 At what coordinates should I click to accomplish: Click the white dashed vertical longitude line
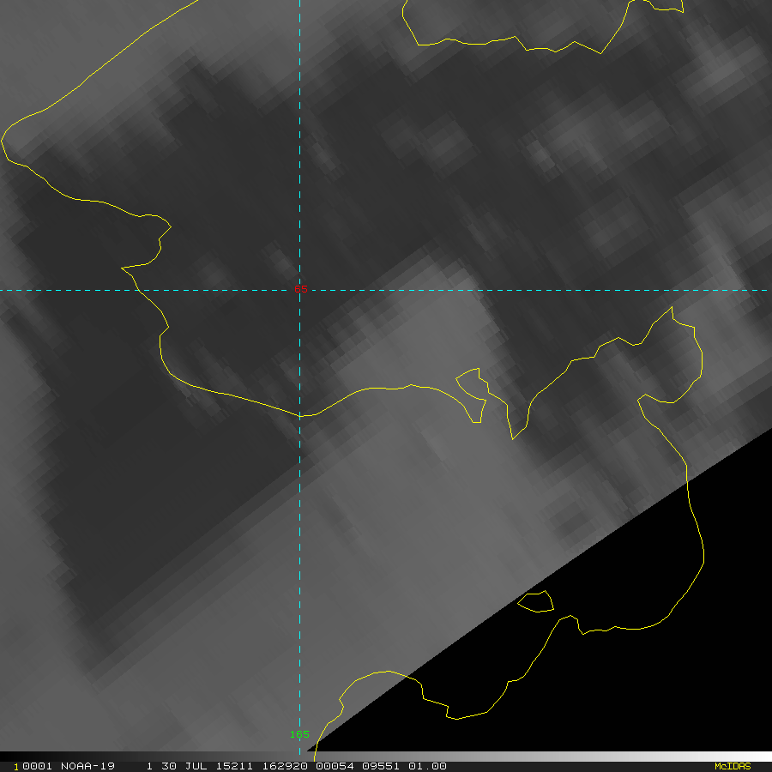[299, 515]
